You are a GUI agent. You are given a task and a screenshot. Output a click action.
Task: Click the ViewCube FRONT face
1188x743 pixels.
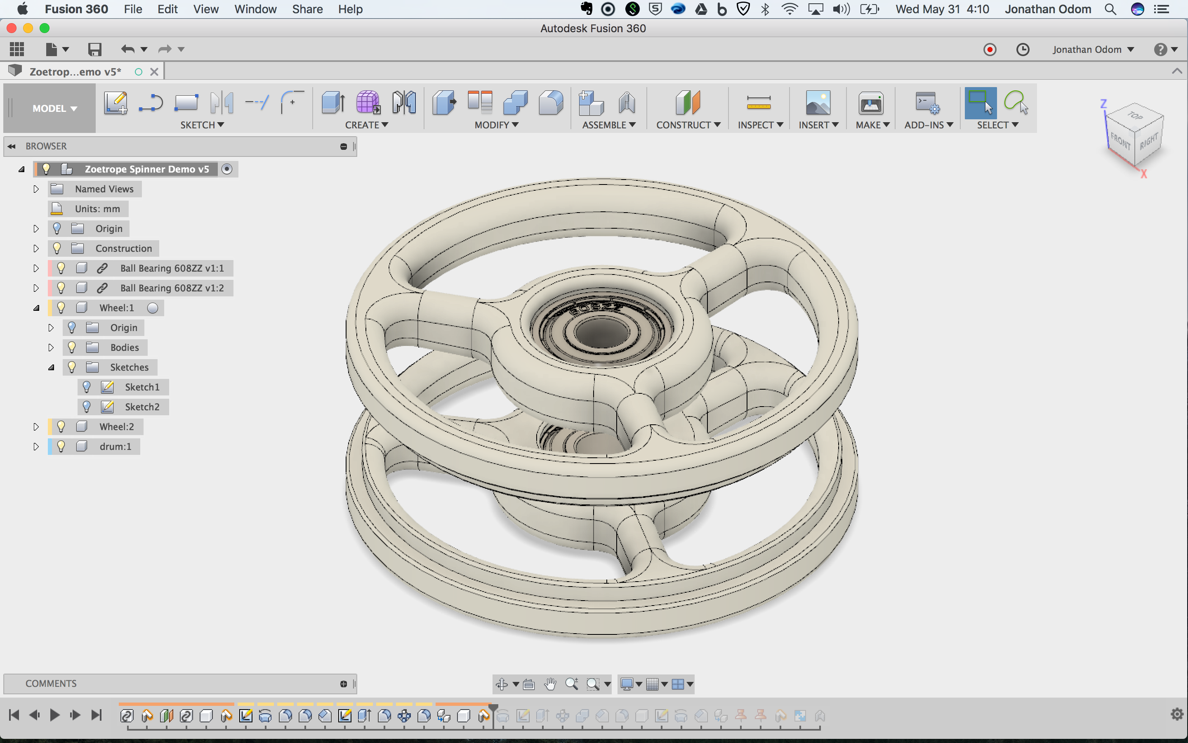tap(1120, 142)
